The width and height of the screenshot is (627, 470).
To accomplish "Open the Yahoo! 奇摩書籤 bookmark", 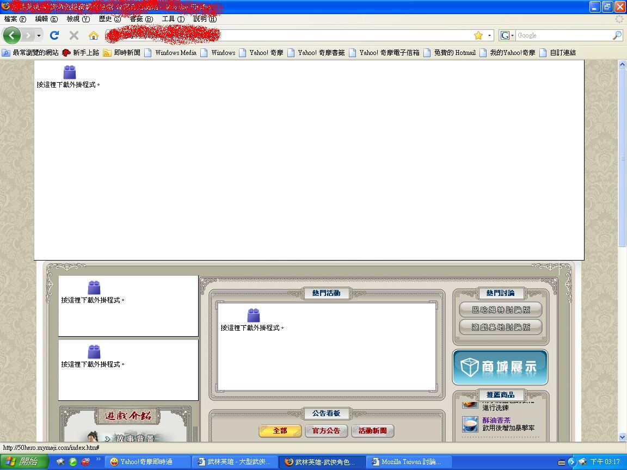I will (x=316, y=53).
